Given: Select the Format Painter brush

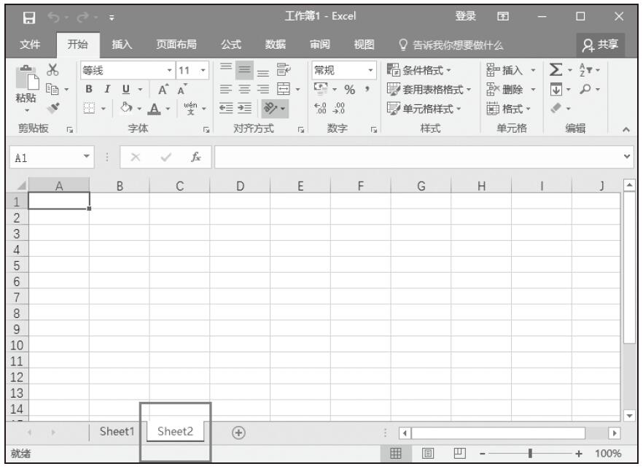Looking at the screenshot, I should tap(51, 107).
